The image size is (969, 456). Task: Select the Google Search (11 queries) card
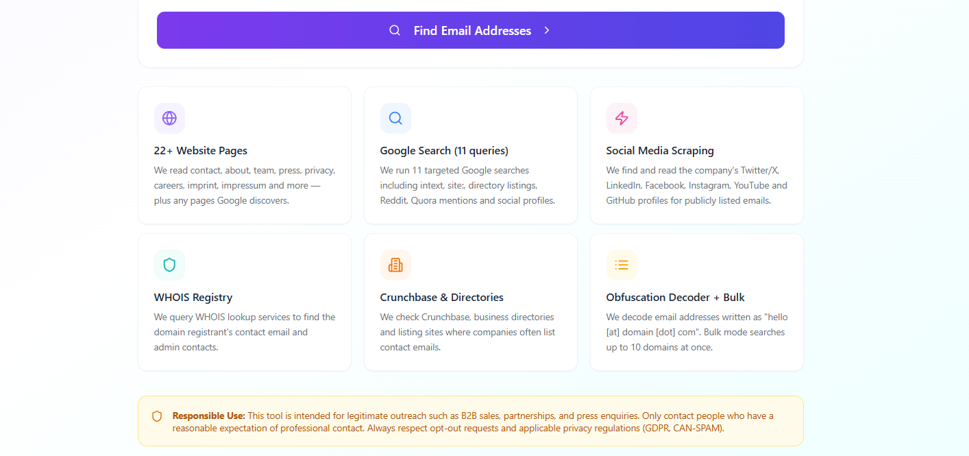(x=471, y=155)
